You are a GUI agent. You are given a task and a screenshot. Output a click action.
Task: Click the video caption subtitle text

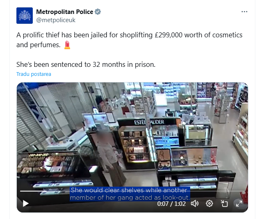click(130, 194)
